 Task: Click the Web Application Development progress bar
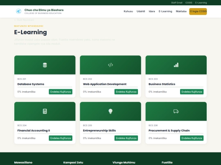(110, 87)
